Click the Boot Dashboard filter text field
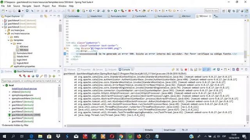Screen dimensions: 250x140 [31, 81]
